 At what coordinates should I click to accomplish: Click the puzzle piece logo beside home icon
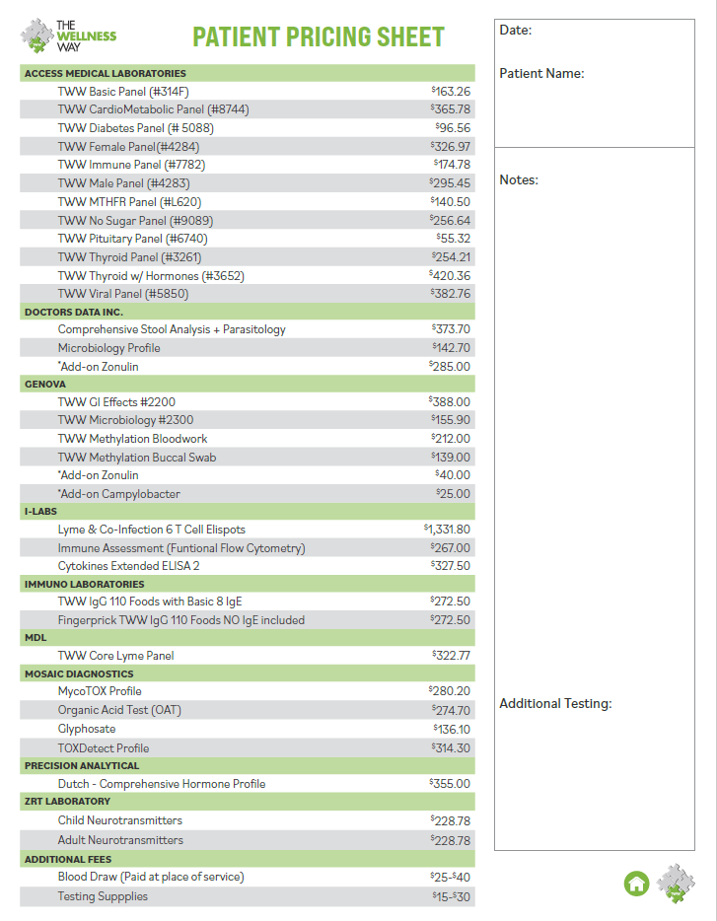tap(676, 884)
